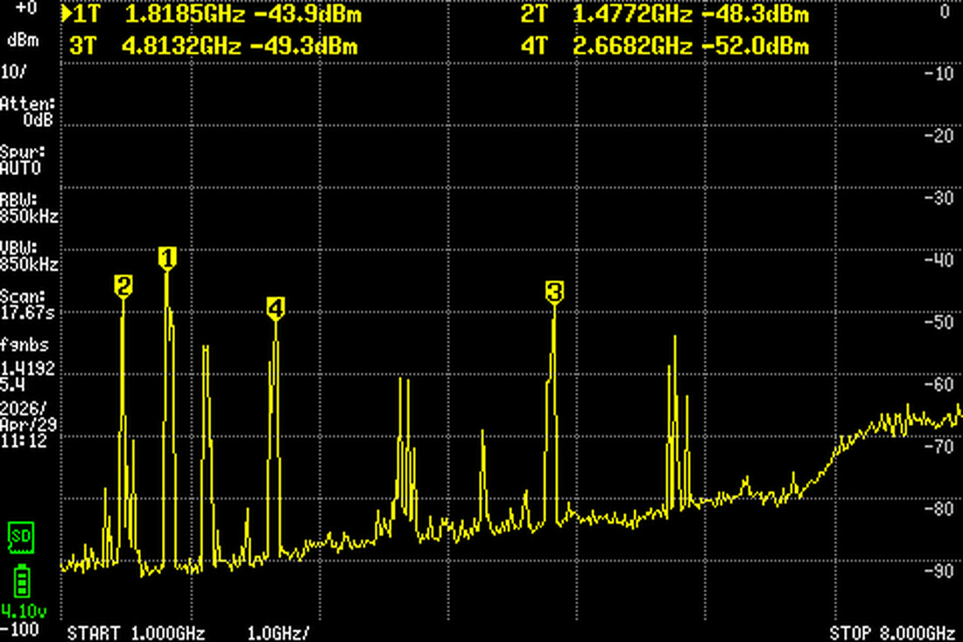Tap the STOP 8.000GHz label
This screenshot has height=642, width=963.
pos(892,633)
